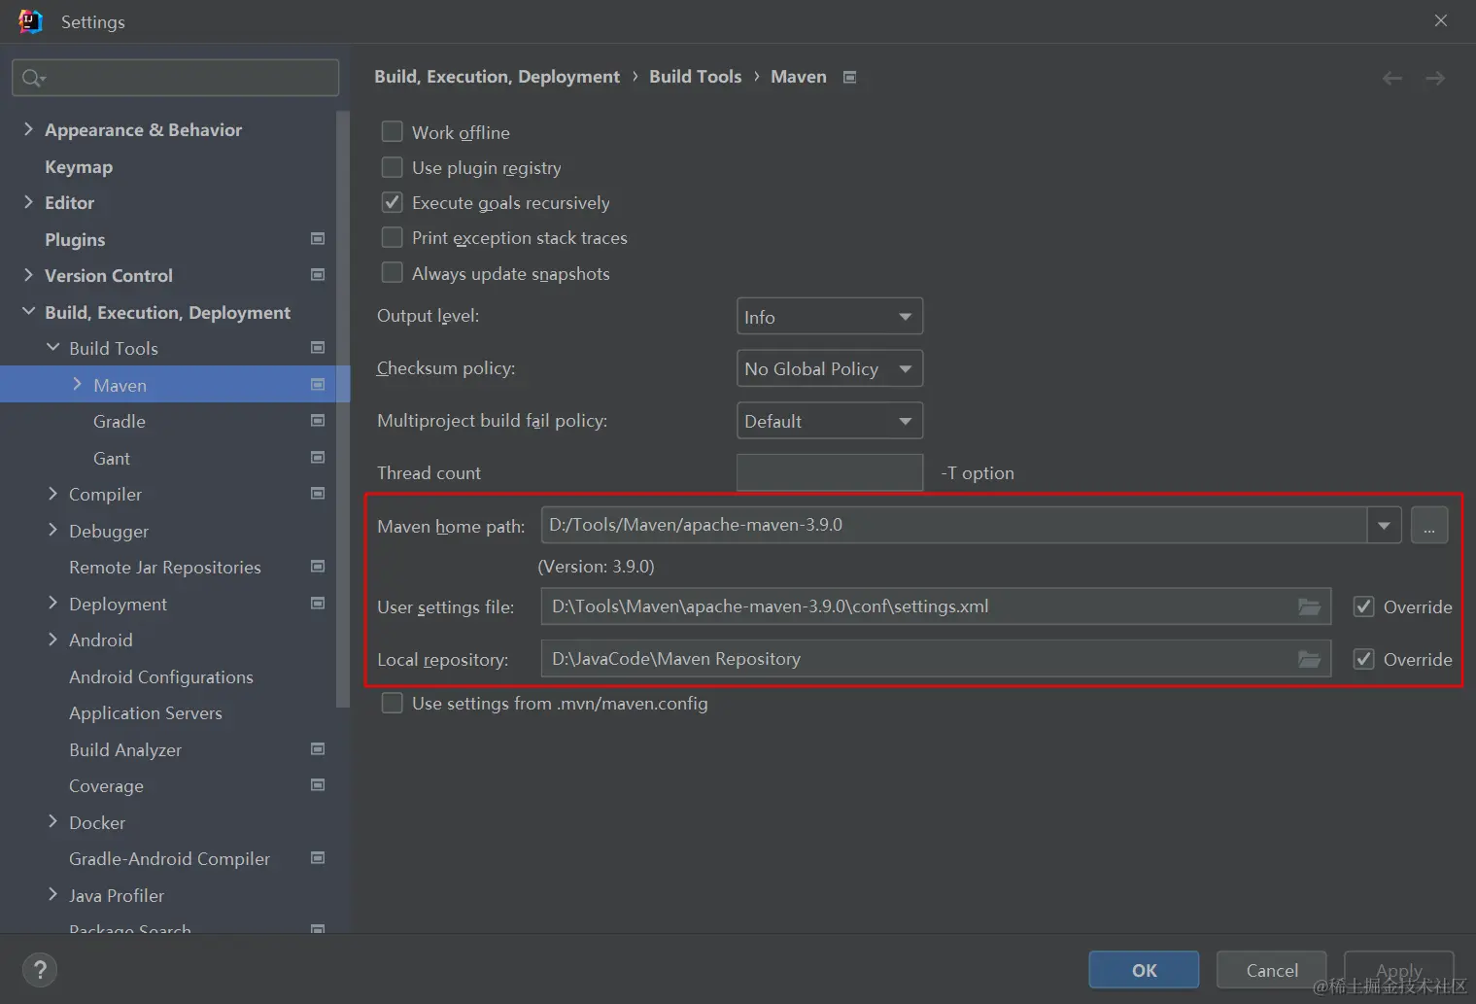
Task: Collapse the Build Tools chevron
Action: [x=52, y=348]
